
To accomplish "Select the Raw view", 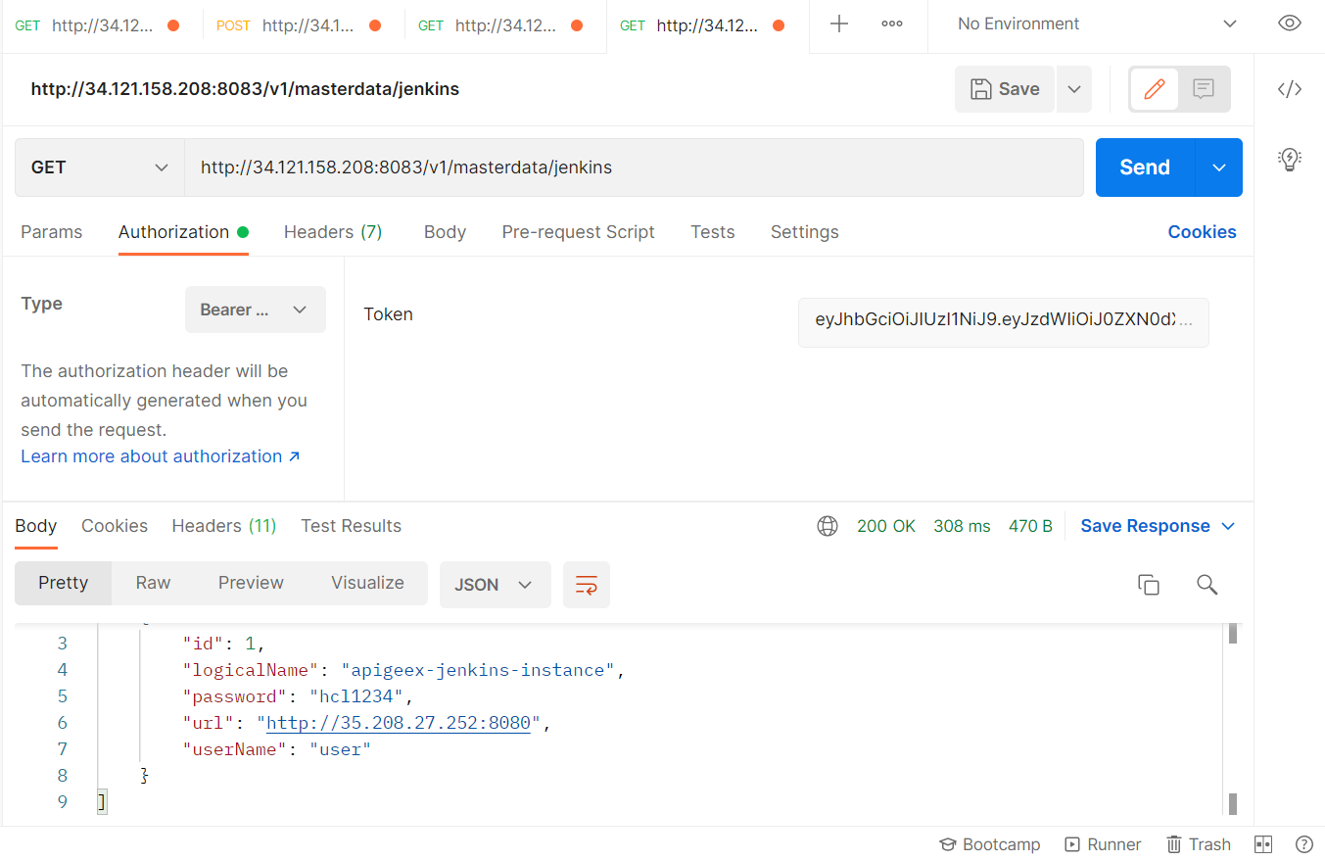I will click(x=153, y=583).
